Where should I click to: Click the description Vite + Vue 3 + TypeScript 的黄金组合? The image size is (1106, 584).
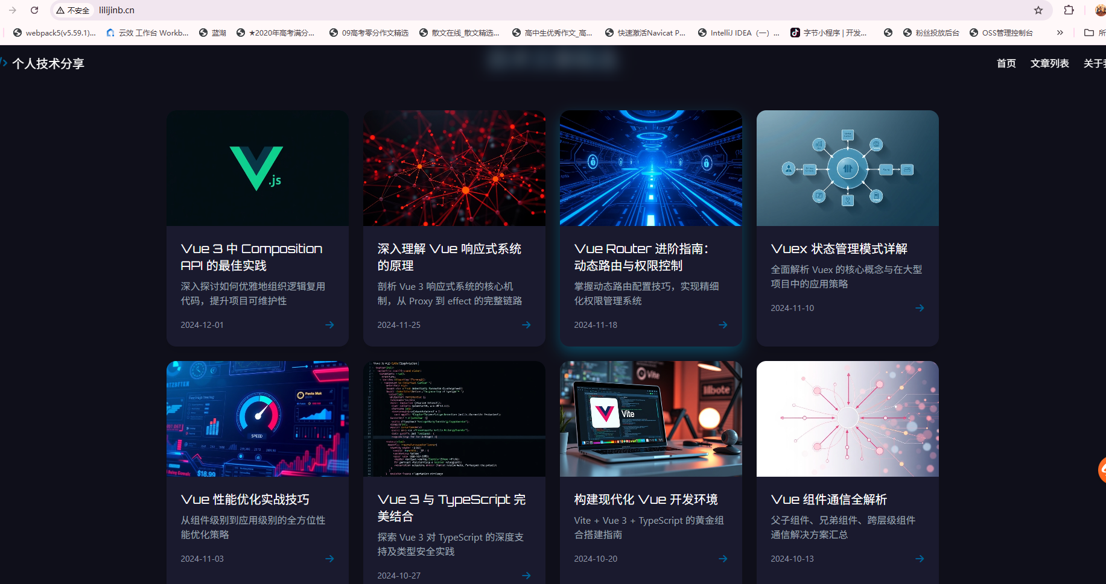coord(649,527)
